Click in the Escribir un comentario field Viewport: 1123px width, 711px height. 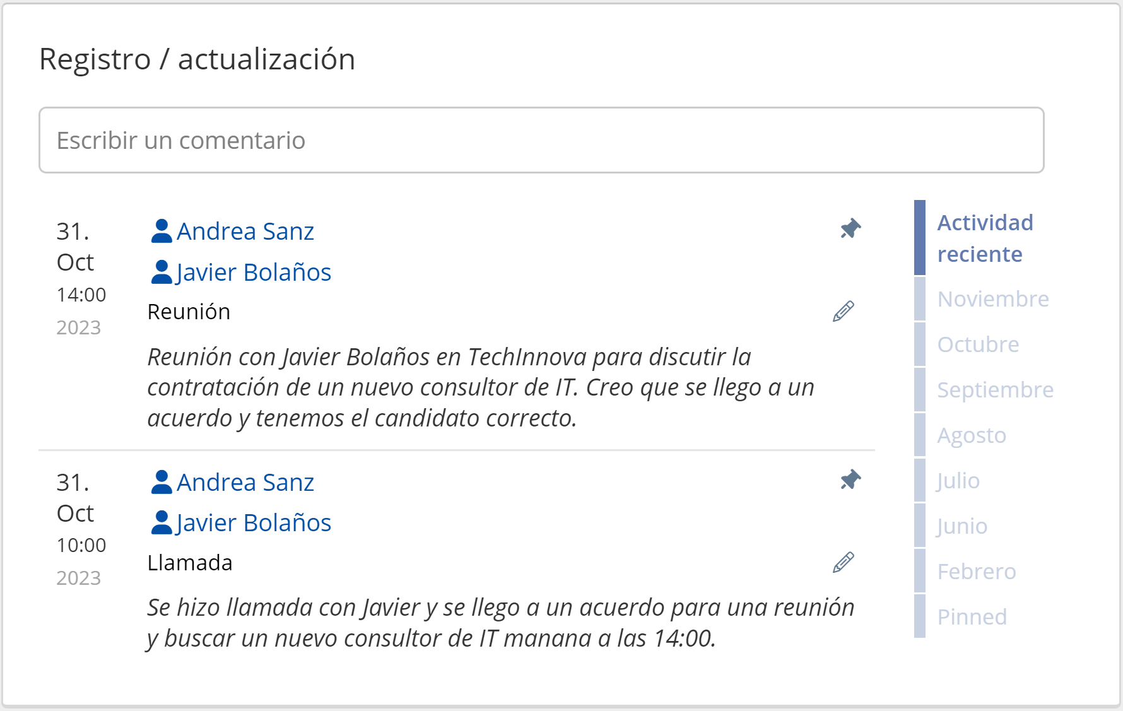pos(541,140)
